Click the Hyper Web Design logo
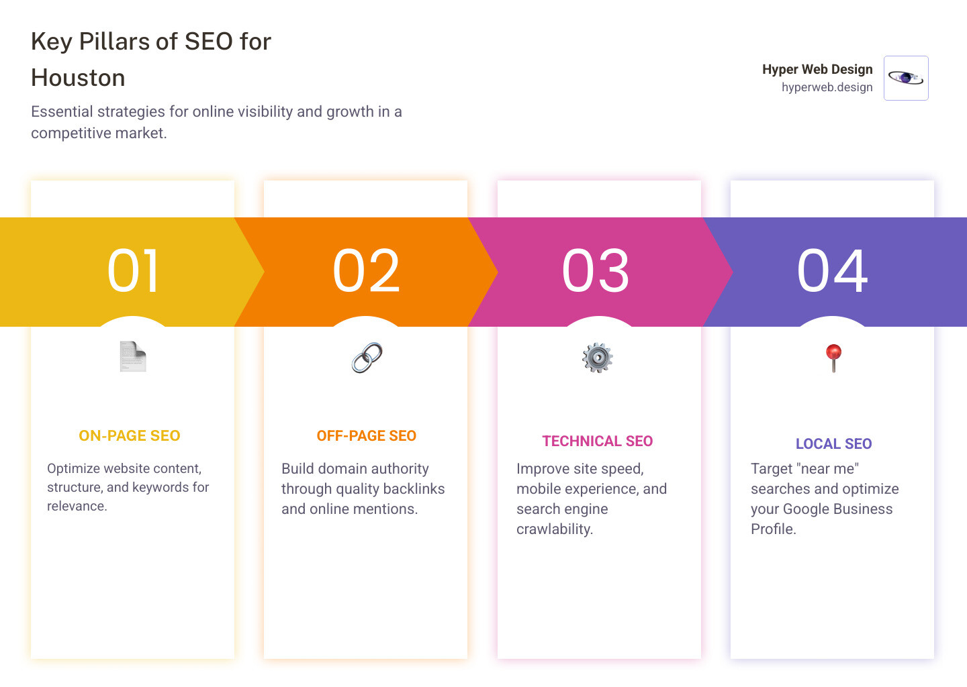 906,78
